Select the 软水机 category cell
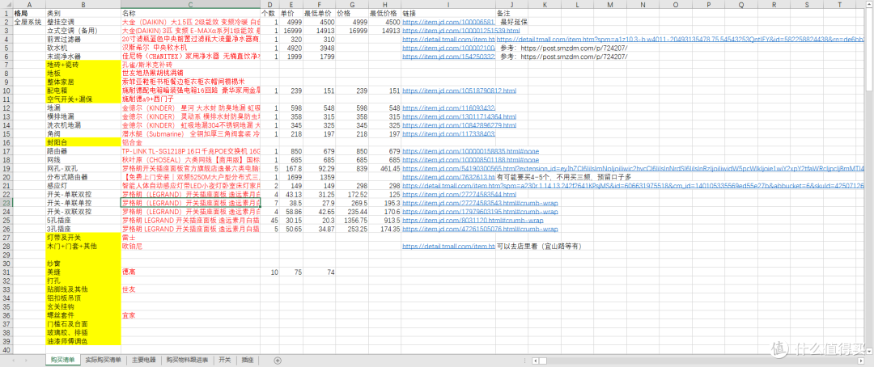 coord(83,48)
